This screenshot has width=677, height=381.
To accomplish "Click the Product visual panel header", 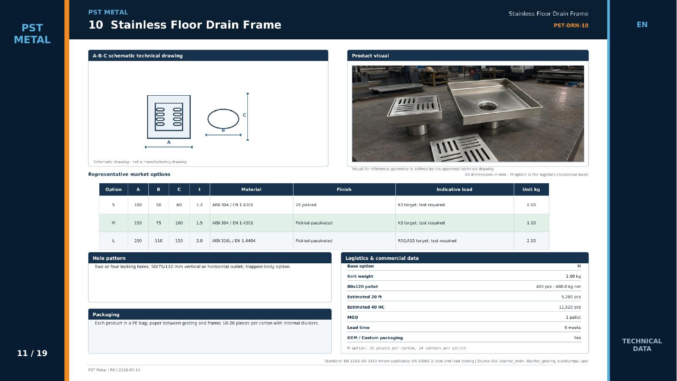I will (468, 55).
